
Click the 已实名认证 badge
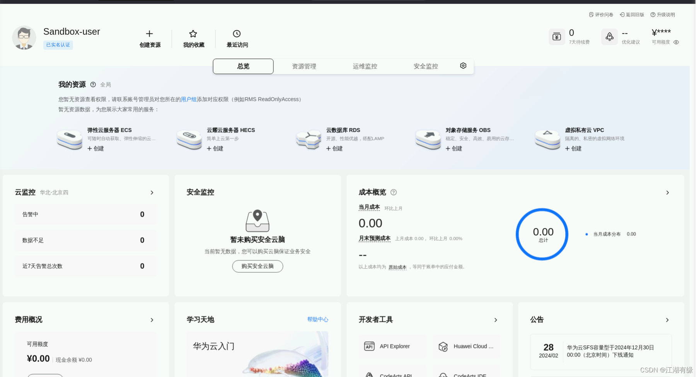(x=58, y=45)
